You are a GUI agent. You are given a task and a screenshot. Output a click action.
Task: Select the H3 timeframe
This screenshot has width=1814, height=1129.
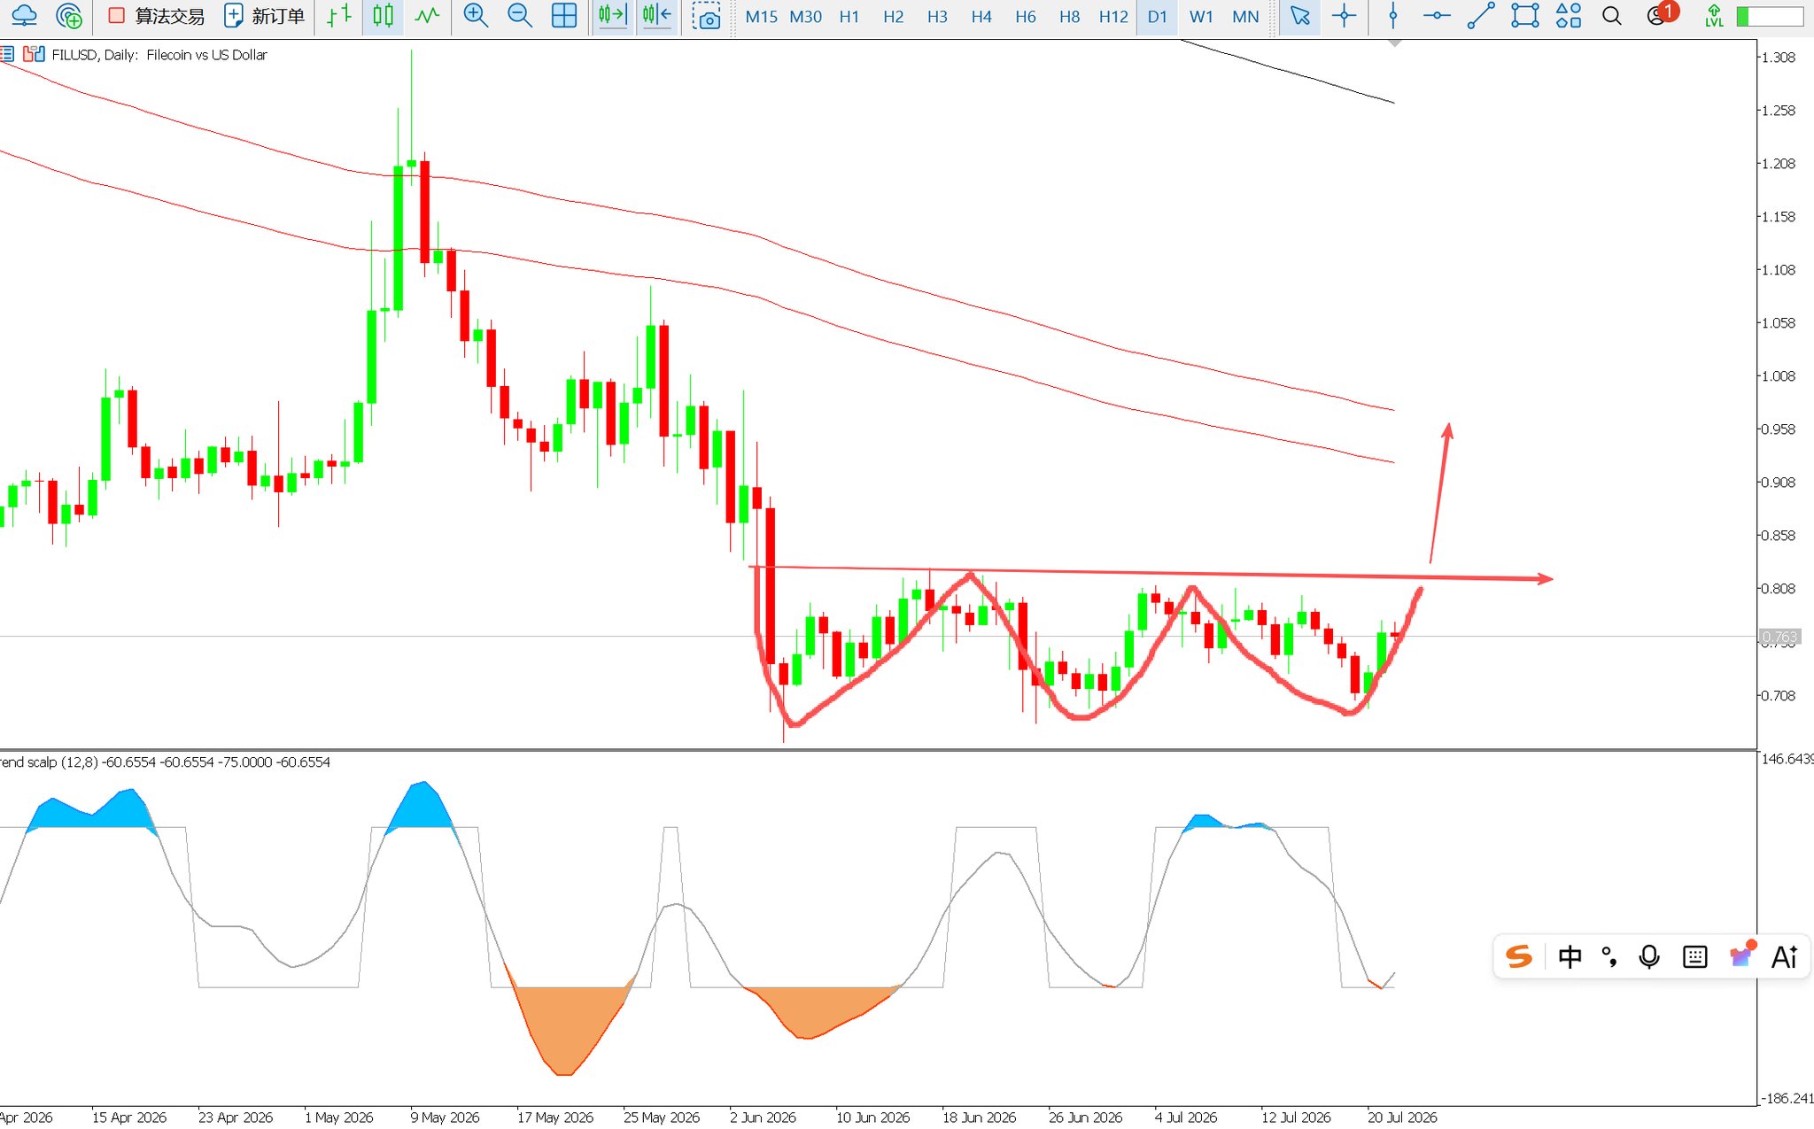pyautogui.click(x=937, y=17)
